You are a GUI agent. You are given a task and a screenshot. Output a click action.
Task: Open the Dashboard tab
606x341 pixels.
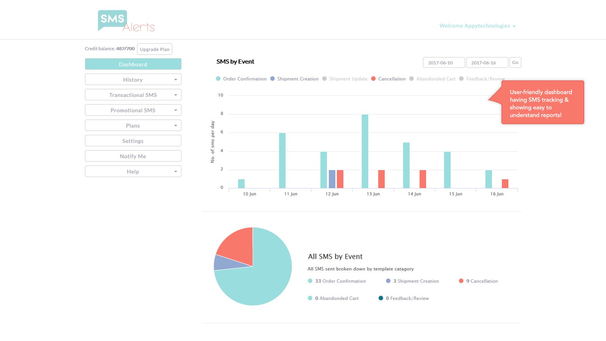[x=133, y=64]
